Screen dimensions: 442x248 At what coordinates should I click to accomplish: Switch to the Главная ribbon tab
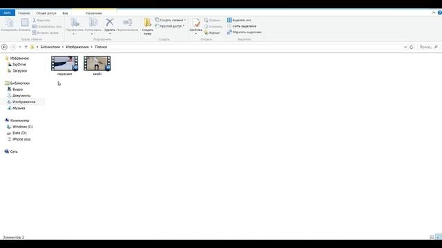[x=24, y=13]
